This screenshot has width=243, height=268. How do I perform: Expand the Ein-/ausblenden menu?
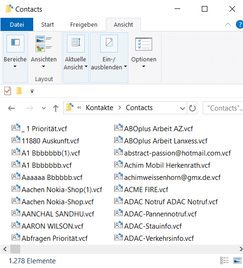(109, 58)
